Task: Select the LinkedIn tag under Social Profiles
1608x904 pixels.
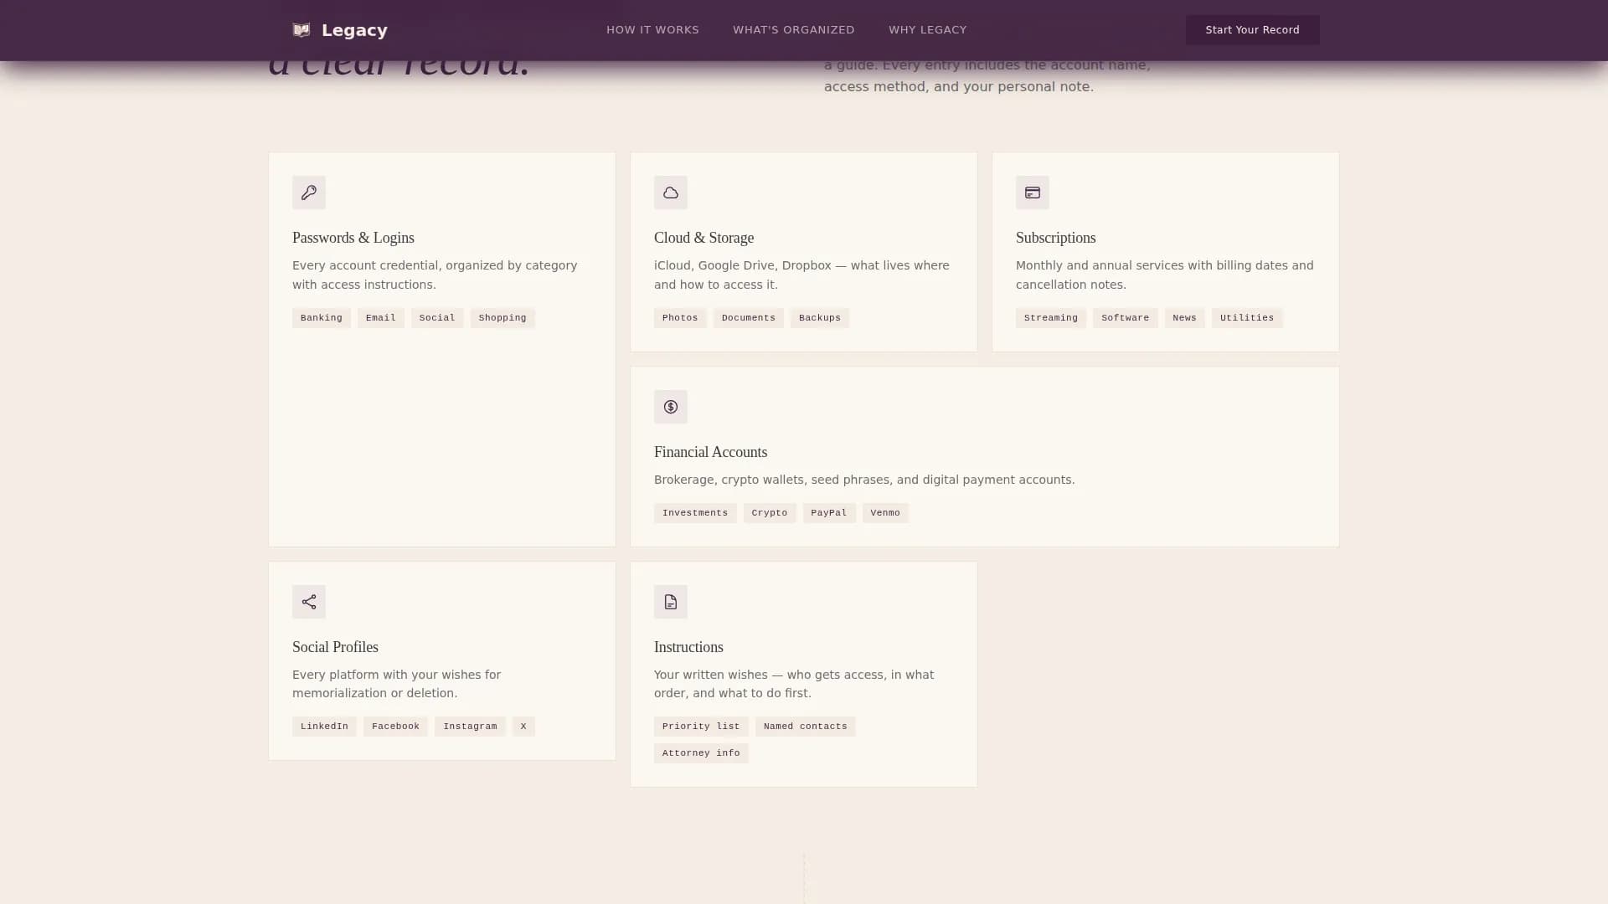Action: [x=323, y=726]
